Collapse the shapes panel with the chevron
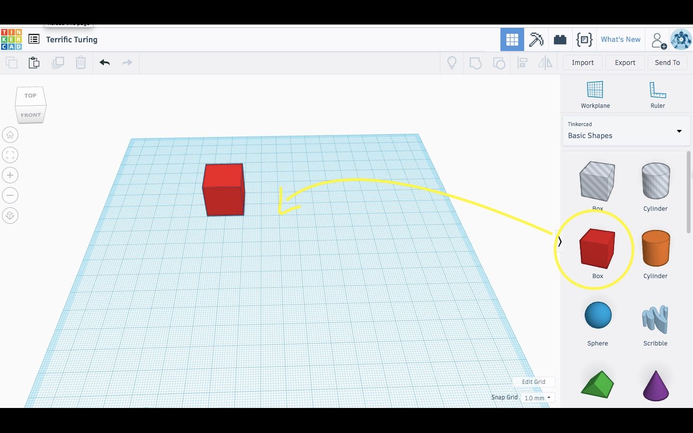This screenshot has height=433, width=693. pyautogui.click(x=559, y=242)
